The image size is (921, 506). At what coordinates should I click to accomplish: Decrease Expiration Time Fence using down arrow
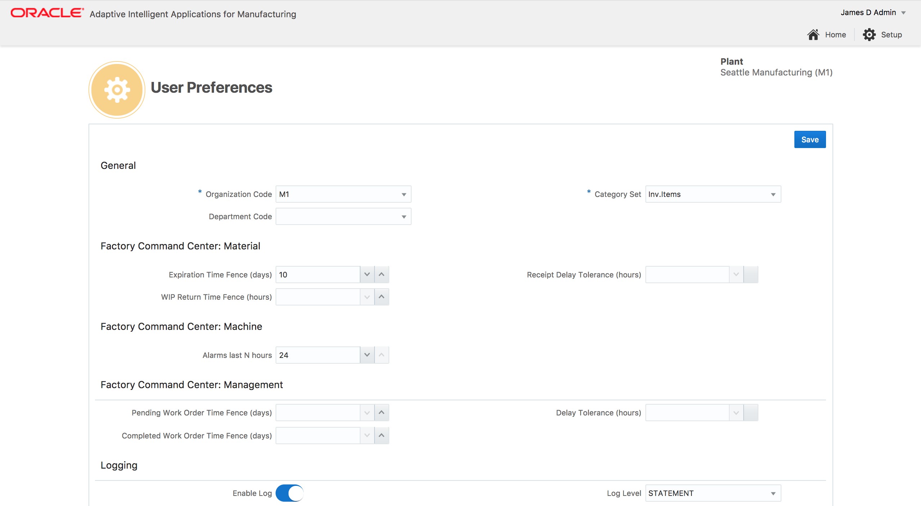click(x=367, y=274)
